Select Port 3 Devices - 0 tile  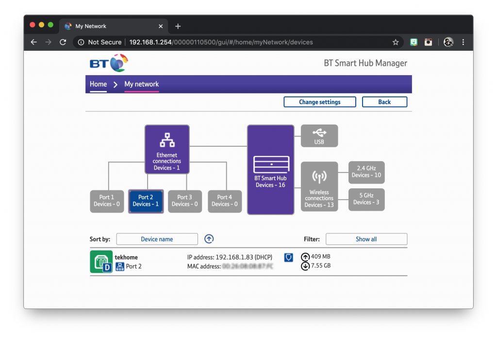[185, 201]
